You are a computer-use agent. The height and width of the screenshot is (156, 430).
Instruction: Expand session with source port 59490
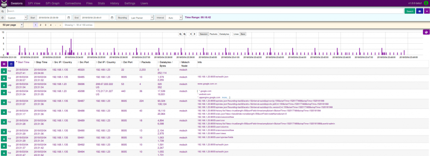coord(4,132)
